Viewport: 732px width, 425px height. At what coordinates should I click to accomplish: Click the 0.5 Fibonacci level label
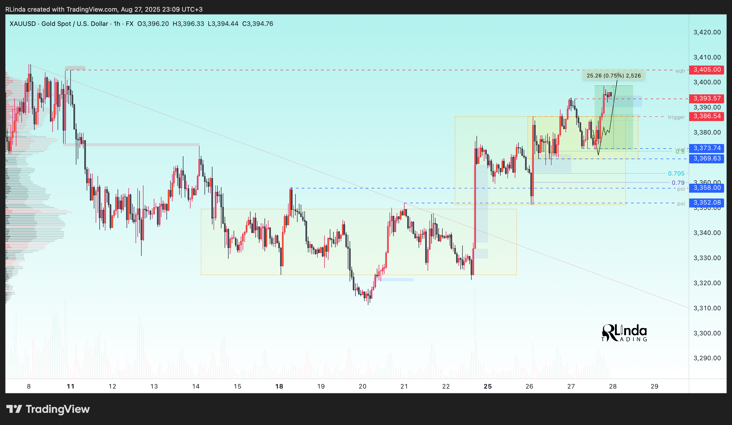coord(680,152)
